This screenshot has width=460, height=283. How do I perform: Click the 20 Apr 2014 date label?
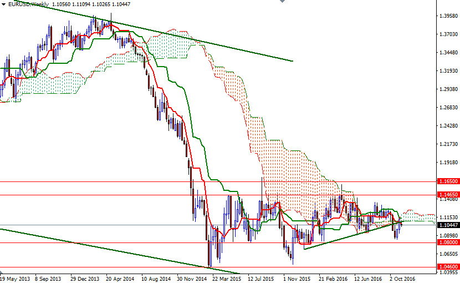click(120, 279)
